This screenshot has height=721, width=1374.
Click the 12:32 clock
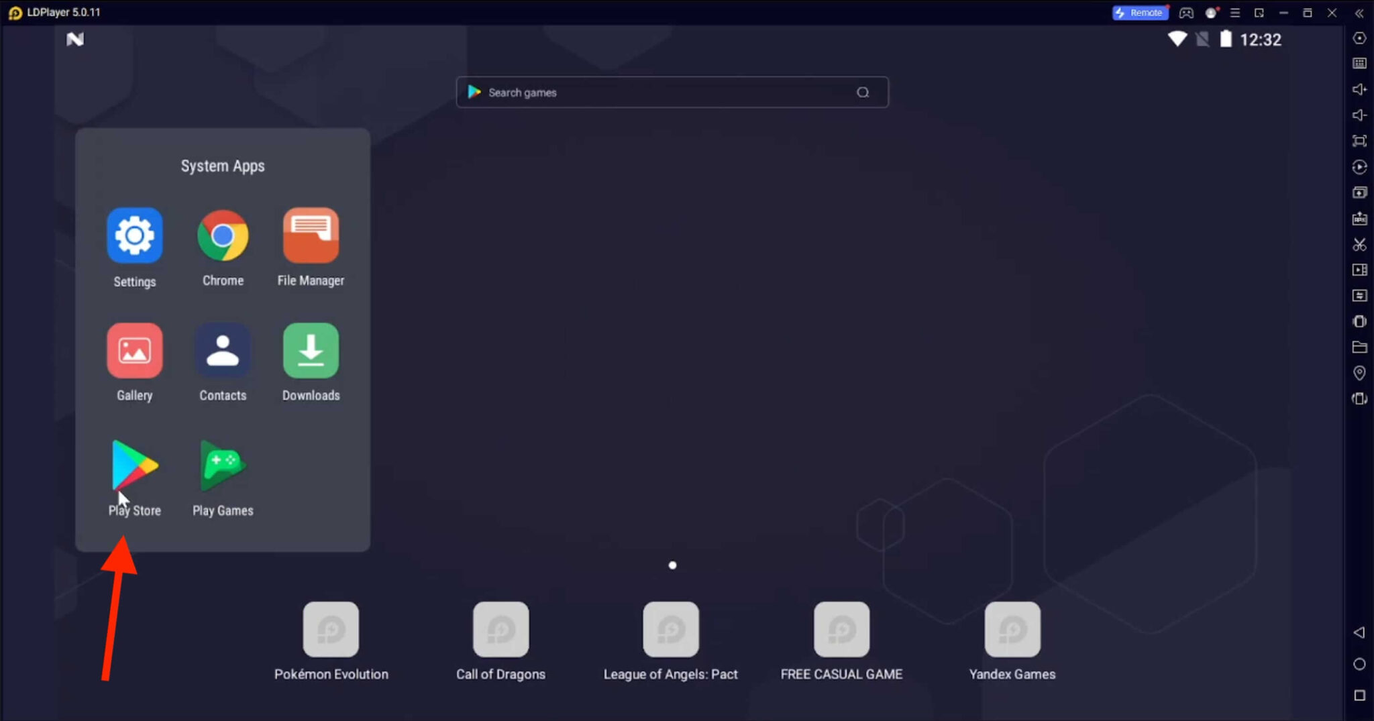pyautogui.click(x=1260, y=40)
